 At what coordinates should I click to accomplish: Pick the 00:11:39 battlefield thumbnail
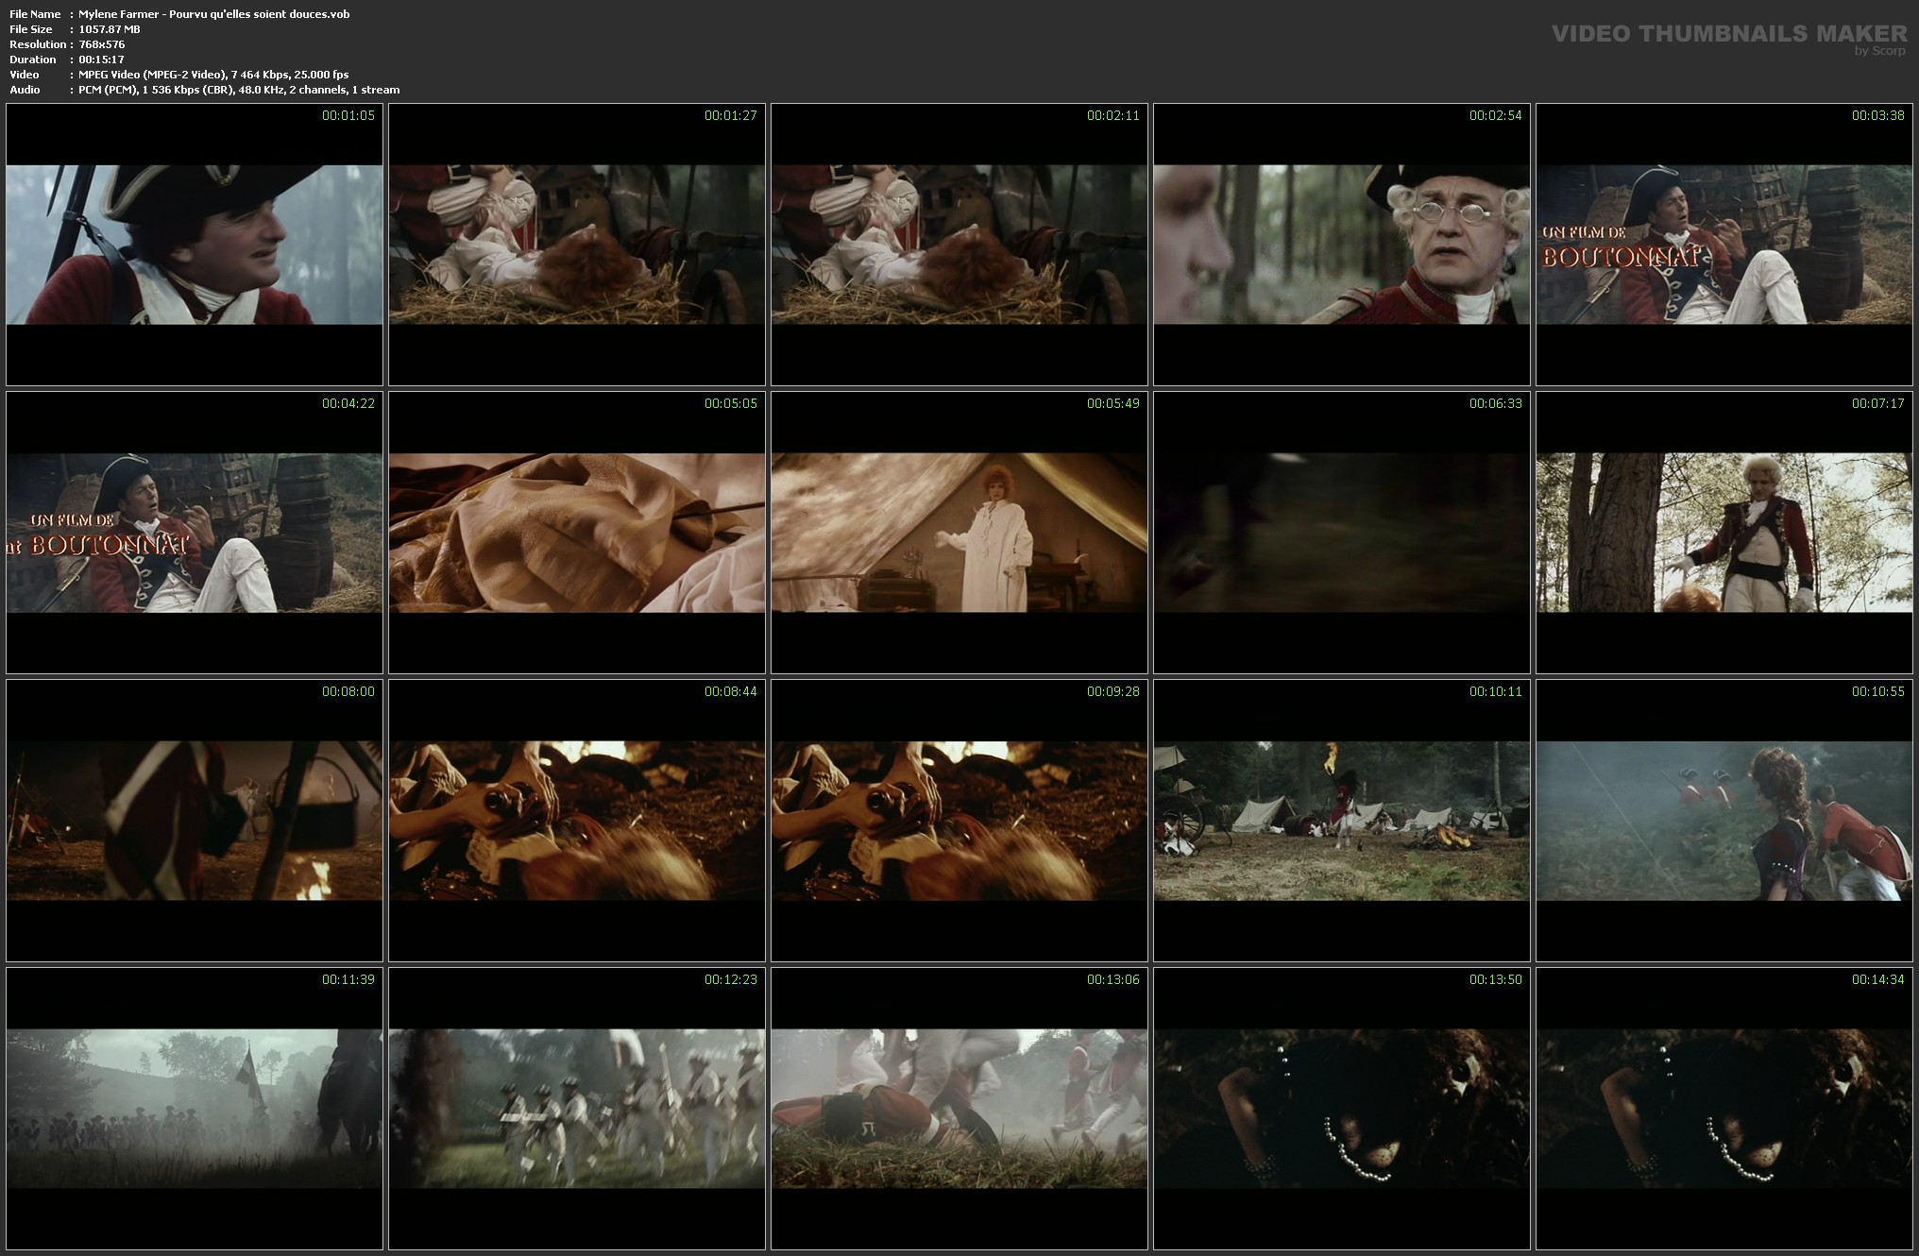click(x=195, y=1109)
